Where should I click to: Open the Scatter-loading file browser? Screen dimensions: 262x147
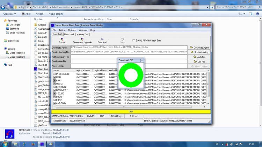pyautogui.click(x=199, y=52)
